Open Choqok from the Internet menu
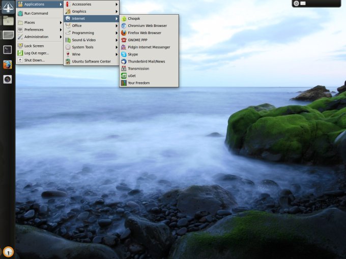Screen dimensions: 346x259 pos(149,18)
